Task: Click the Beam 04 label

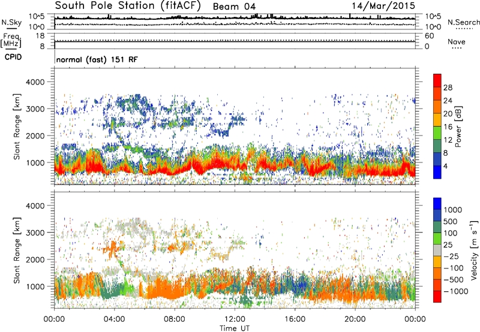Action: [234, 7]
